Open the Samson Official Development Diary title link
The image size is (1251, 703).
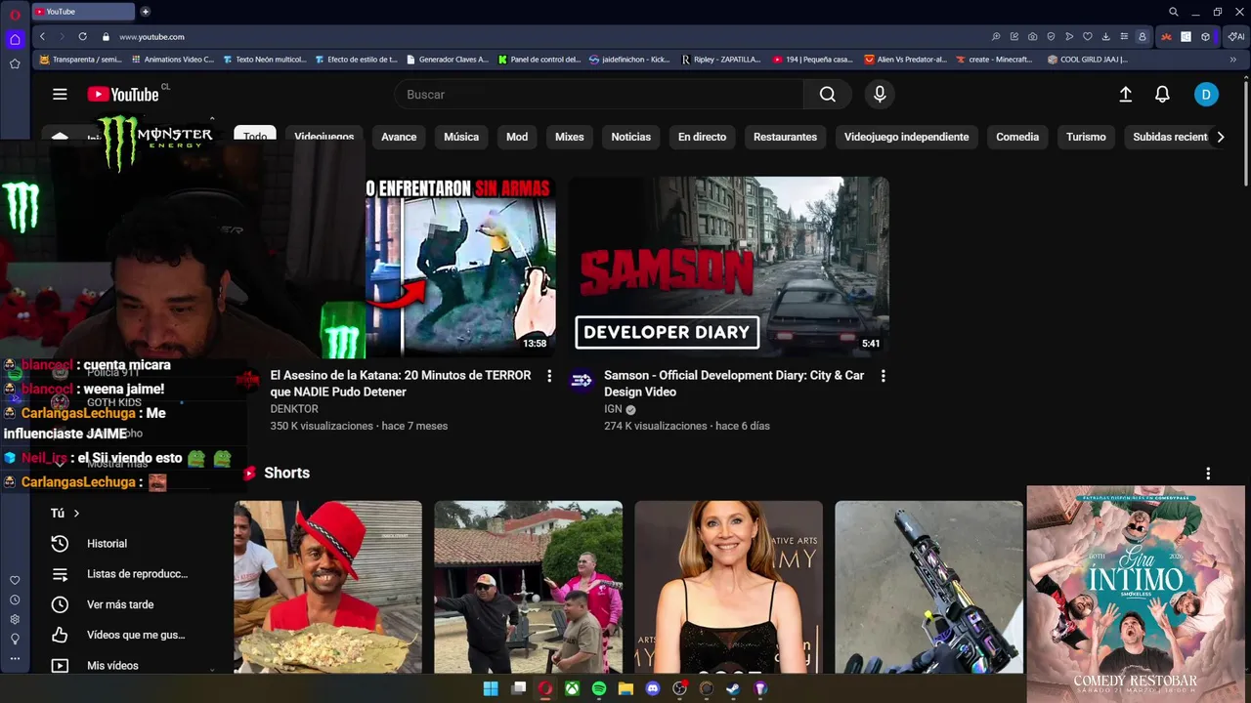pyautogui.click(x=734, y=383)
